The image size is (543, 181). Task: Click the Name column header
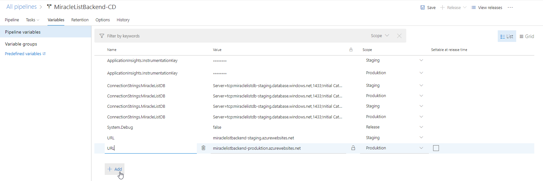coord(112,50)
